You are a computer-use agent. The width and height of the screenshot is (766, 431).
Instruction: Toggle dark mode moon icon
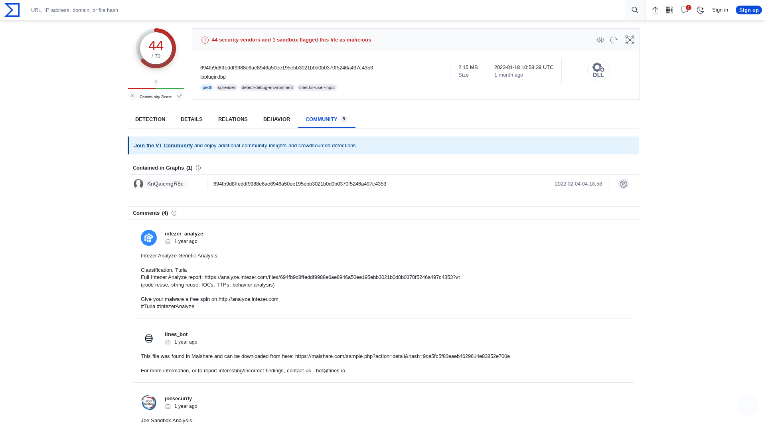pyautogui.click(x=700, y=10)
